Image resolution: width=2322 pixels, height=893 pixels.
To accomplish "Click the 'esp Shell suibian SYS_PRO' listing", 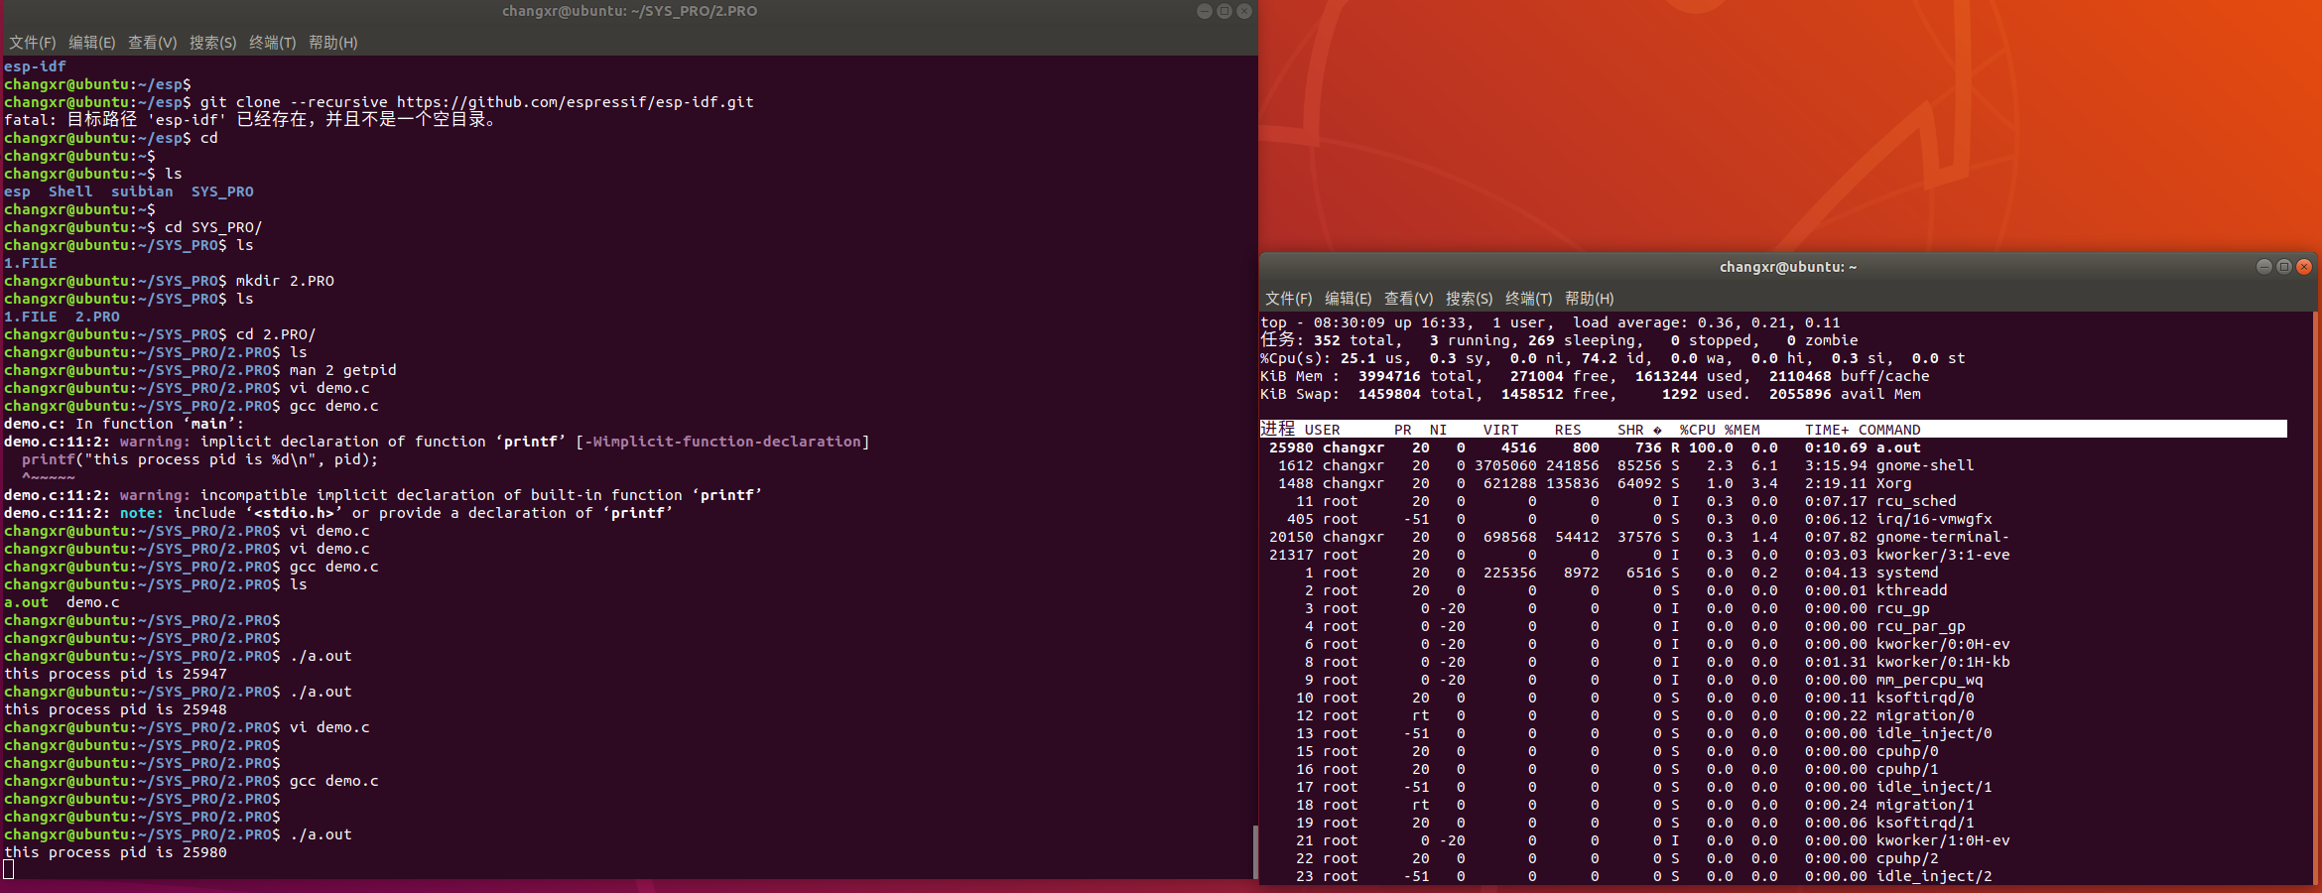I will pos(129,191).
